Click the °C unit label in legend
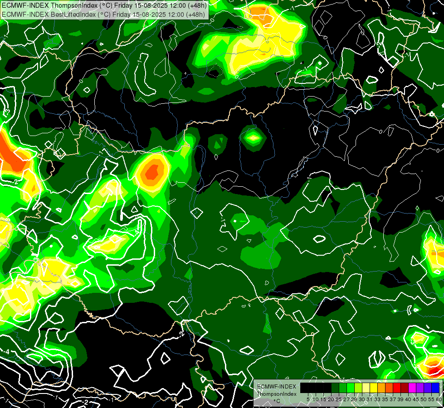The width and height of the screenshot is (444, 408). (277, 401)
